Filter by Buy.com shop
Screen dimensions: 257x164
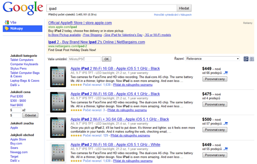16,143
